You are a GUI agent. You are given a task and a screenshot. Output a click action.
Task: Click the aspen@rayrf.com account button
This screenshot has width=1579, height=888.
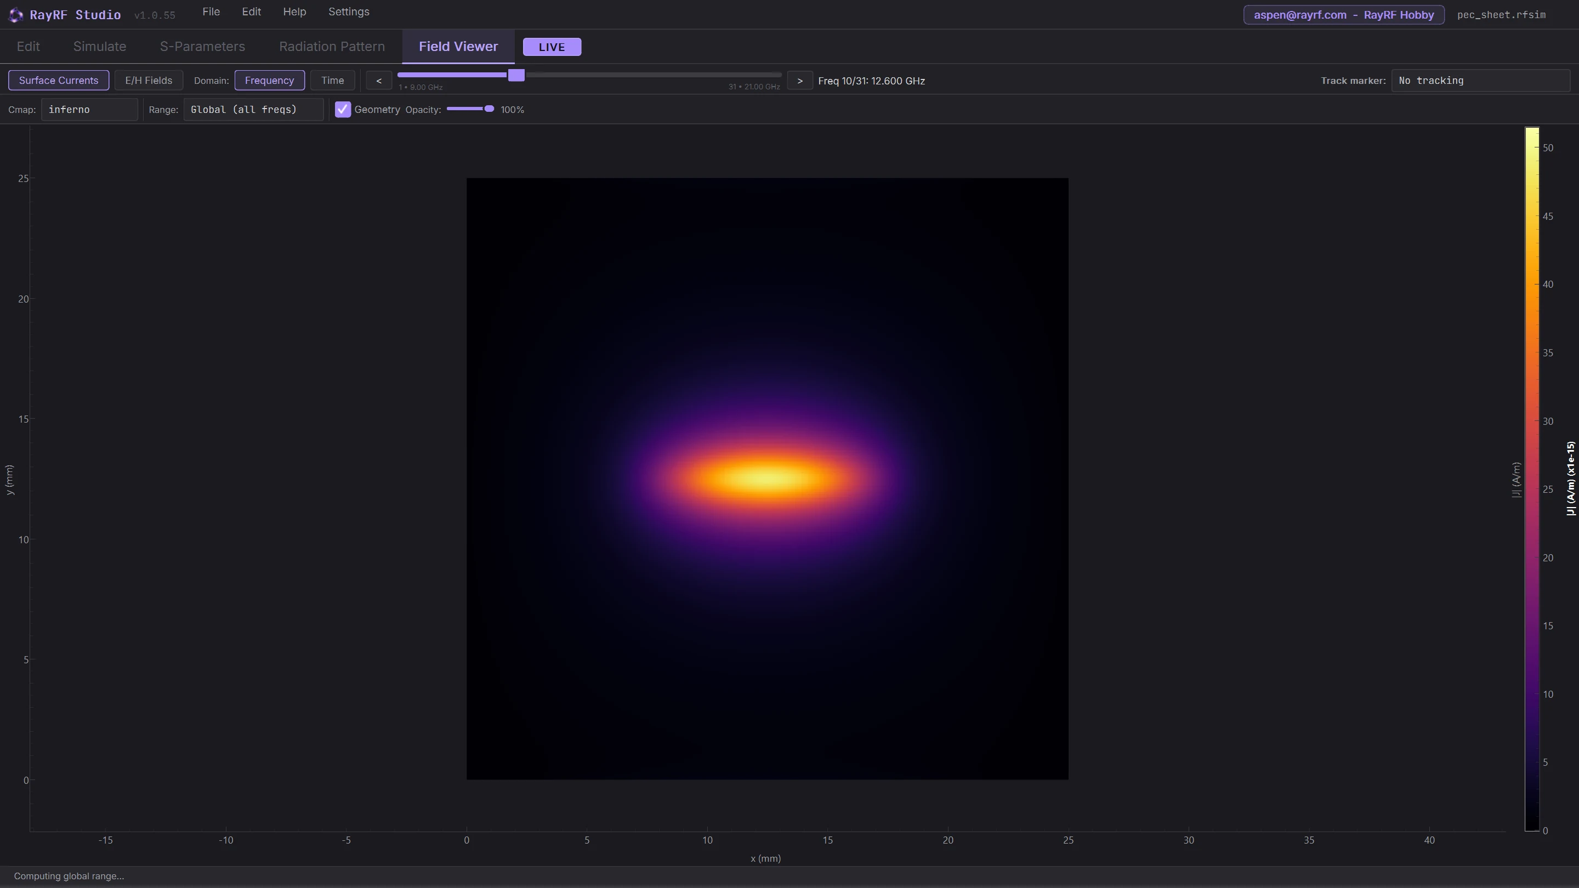pos(1344,15)
